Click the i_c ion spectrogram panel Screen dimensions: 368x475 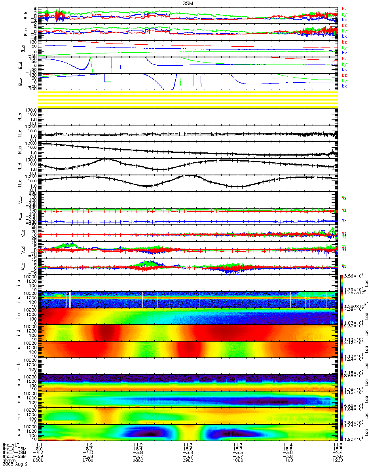point(188,300)
